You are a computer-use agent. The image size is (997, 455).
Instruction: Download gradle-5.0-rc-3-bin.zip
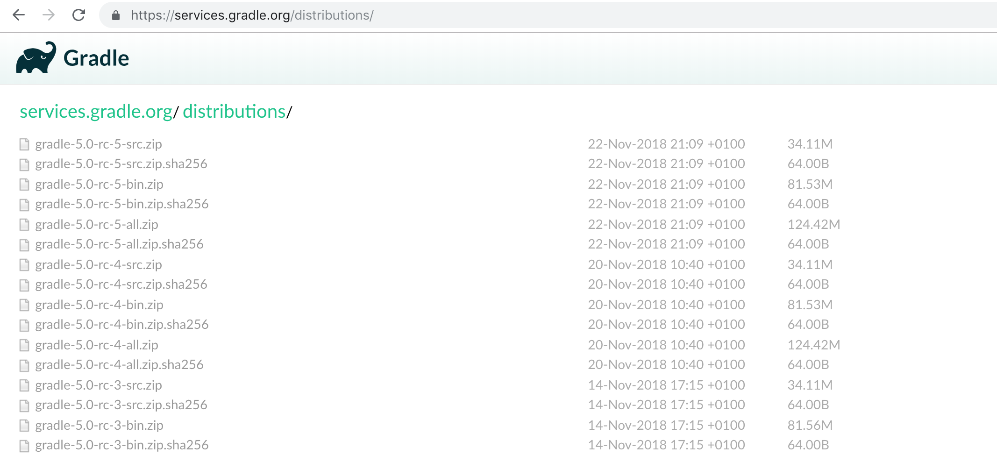[x=99, y=425]
